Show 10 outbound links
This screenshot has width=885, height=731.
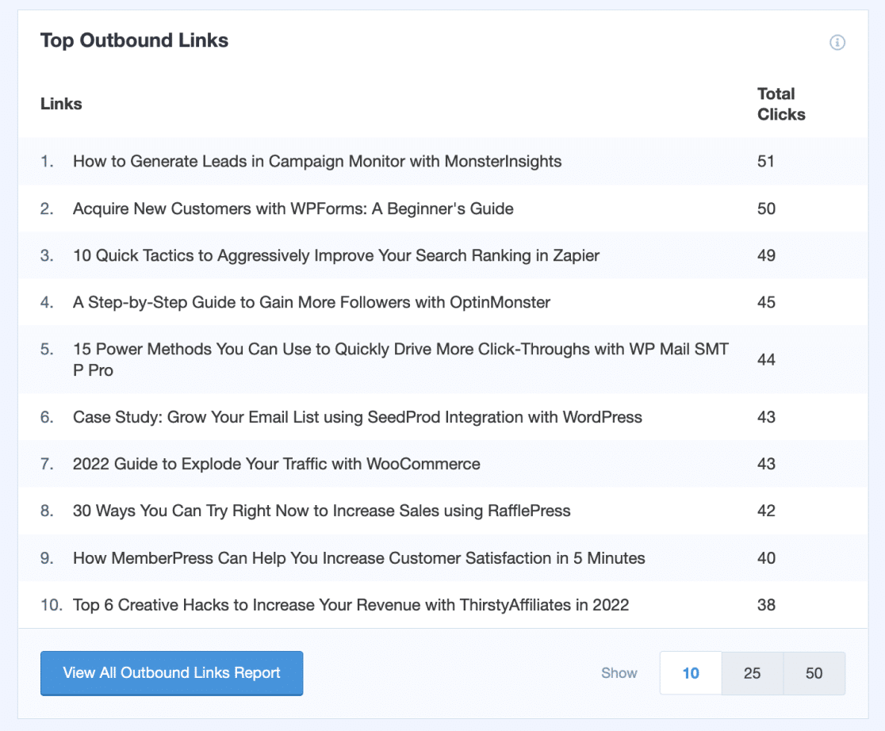pyautogui.click(x=691, y=673)
